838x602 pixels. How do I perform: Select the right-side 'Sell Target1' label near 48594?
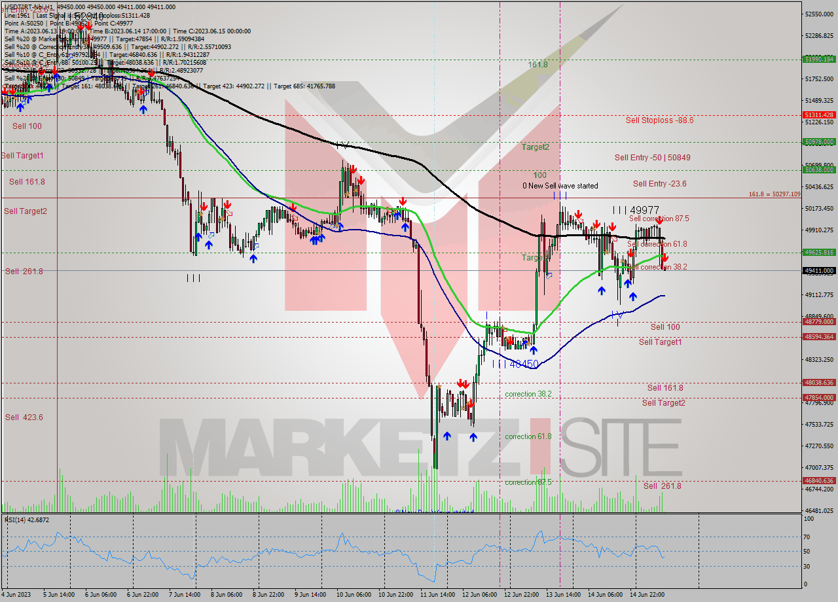tap(660, 342)
